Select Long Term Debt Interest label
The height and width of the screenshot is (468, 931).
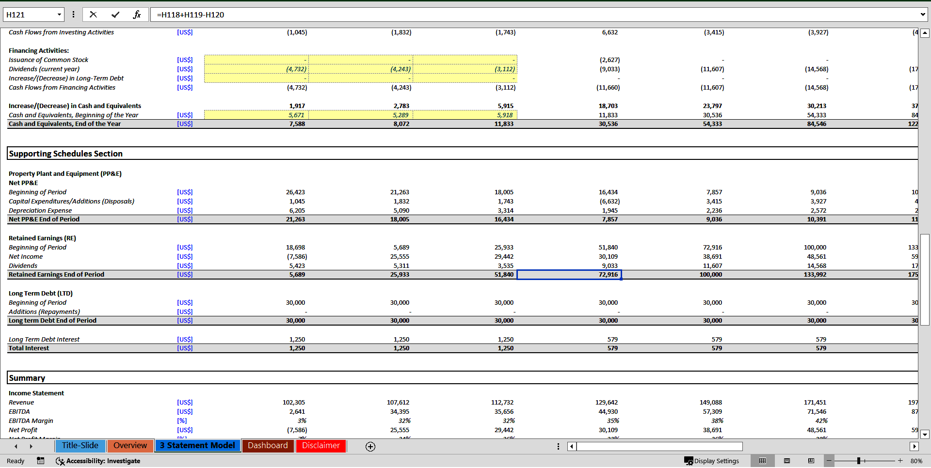point(44,340)
